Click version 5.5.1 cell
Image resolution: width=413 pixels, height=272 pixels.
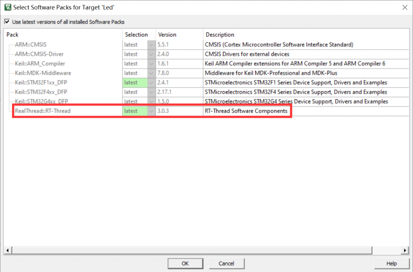pos(179,45)
